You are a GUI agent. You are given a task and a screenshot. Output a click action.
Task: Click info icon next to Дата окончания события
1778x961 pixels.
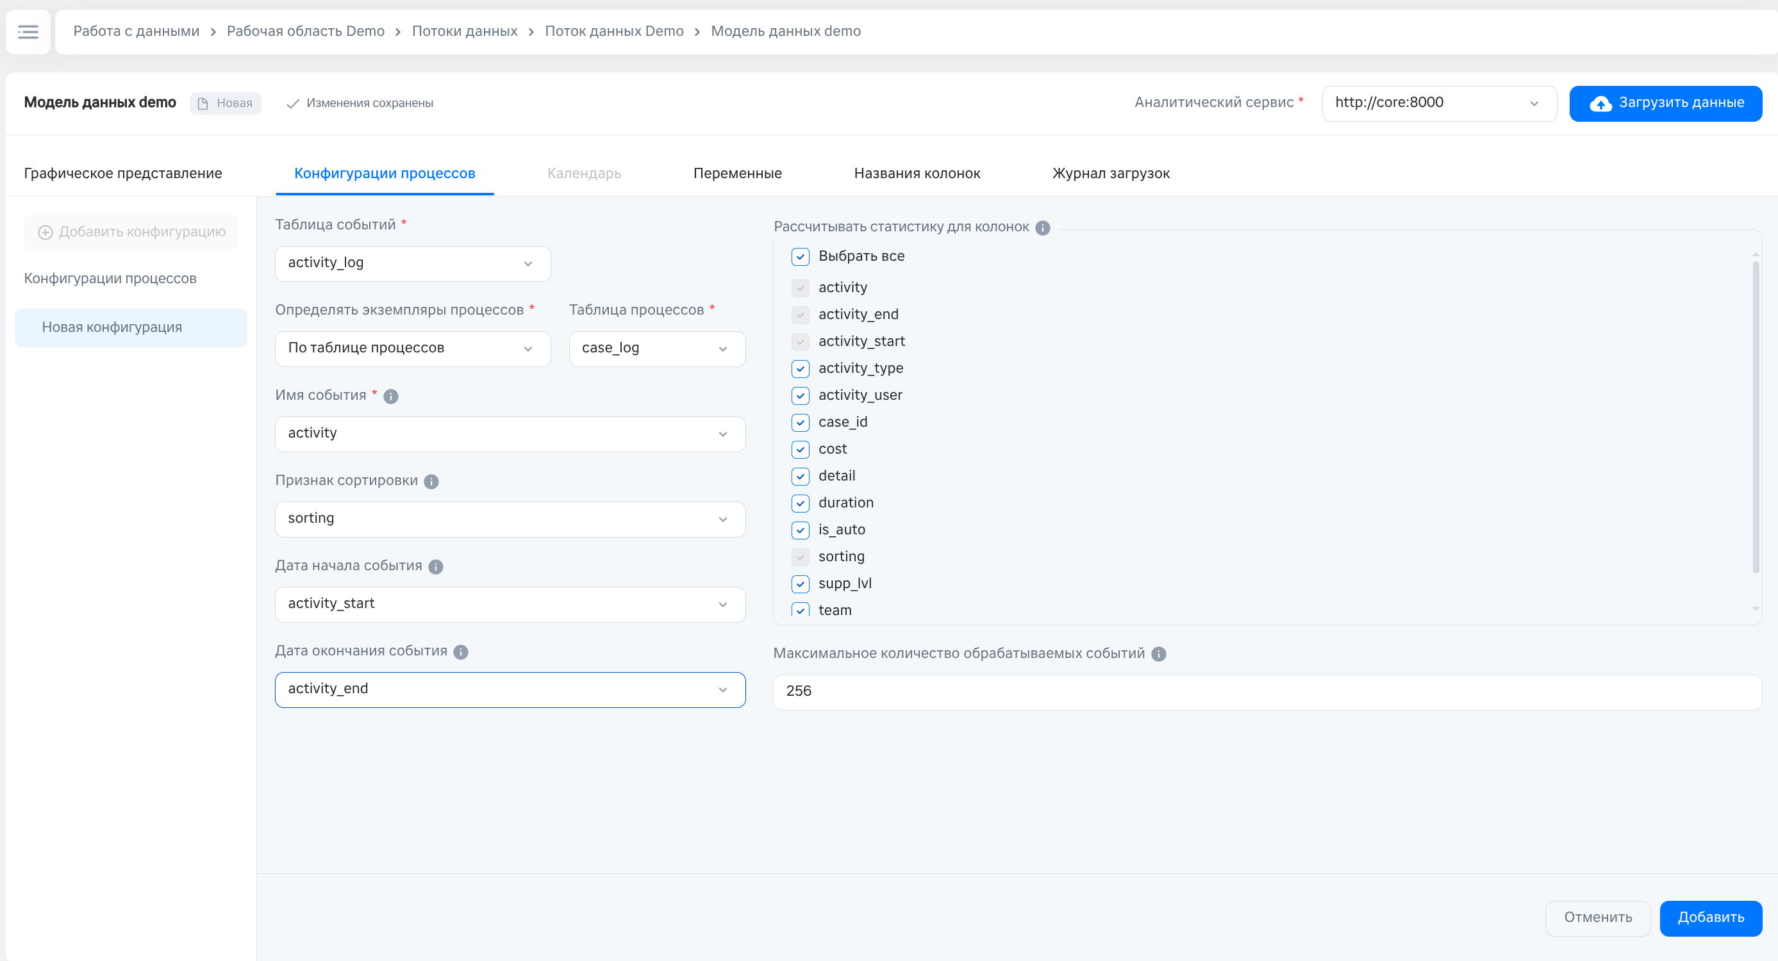tap(461, 652)
